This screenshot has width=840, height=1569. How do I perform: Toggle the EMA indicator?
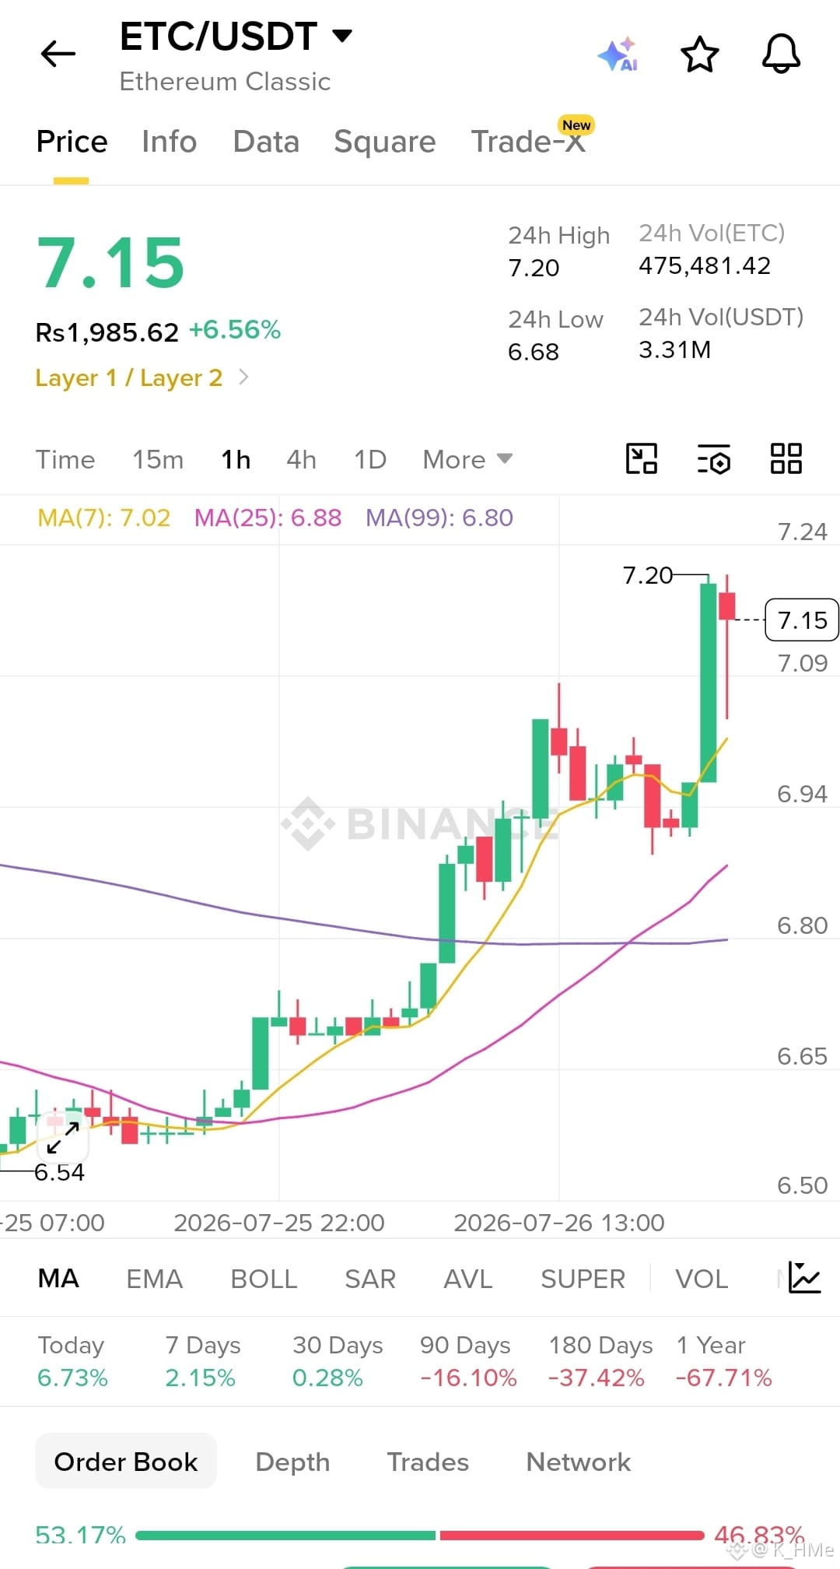click(x=155, y=1278)
